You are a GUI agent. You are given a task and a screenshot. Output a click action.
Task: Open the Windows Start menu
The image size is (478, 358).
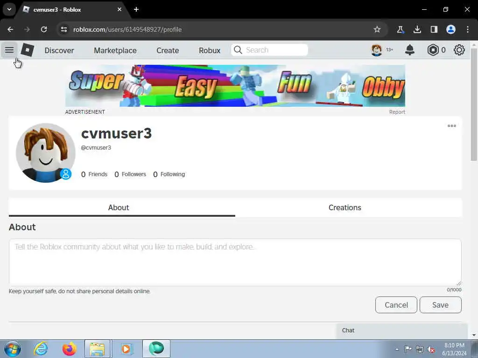13,349
